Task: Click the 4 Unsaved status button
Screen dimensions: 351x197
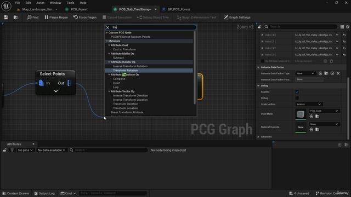Action: click(299, 193)
